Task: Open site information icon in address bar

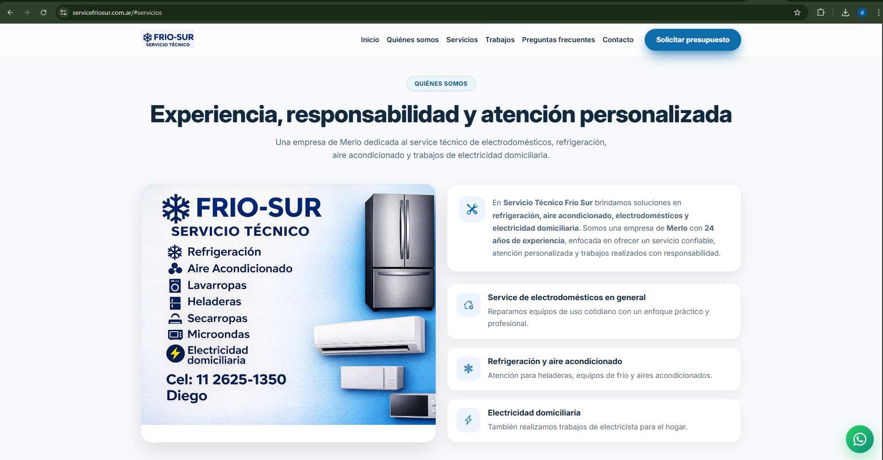Action: point(64,13)
